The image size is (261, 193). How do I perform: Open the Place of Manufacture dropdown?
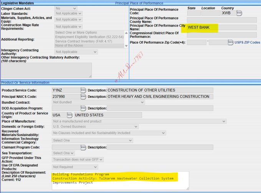[139, 121]
